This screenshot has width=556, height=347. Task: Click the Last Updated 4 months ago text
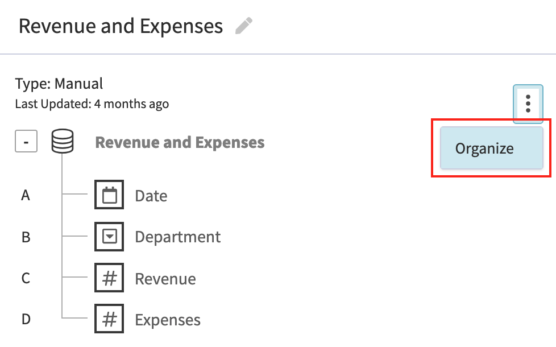[x=73, y=104]
